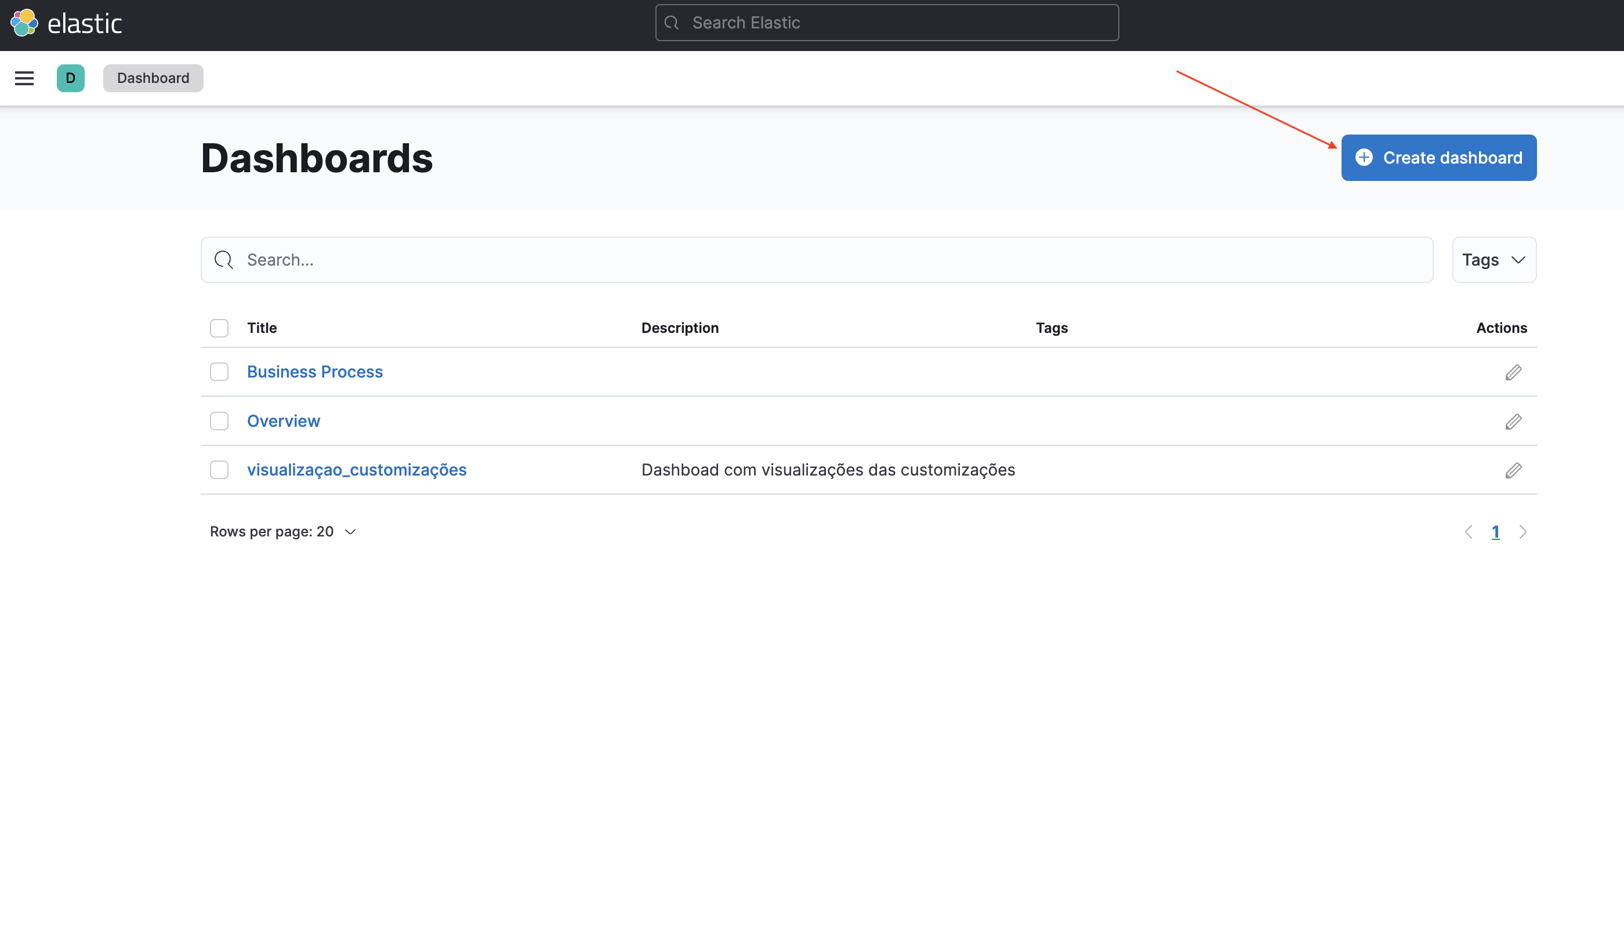Image resolution: width=1624 pixels, height=936 pixels.
Task: Edit the Business Process dashboard pencil
Action: [x=1513, y=373]
